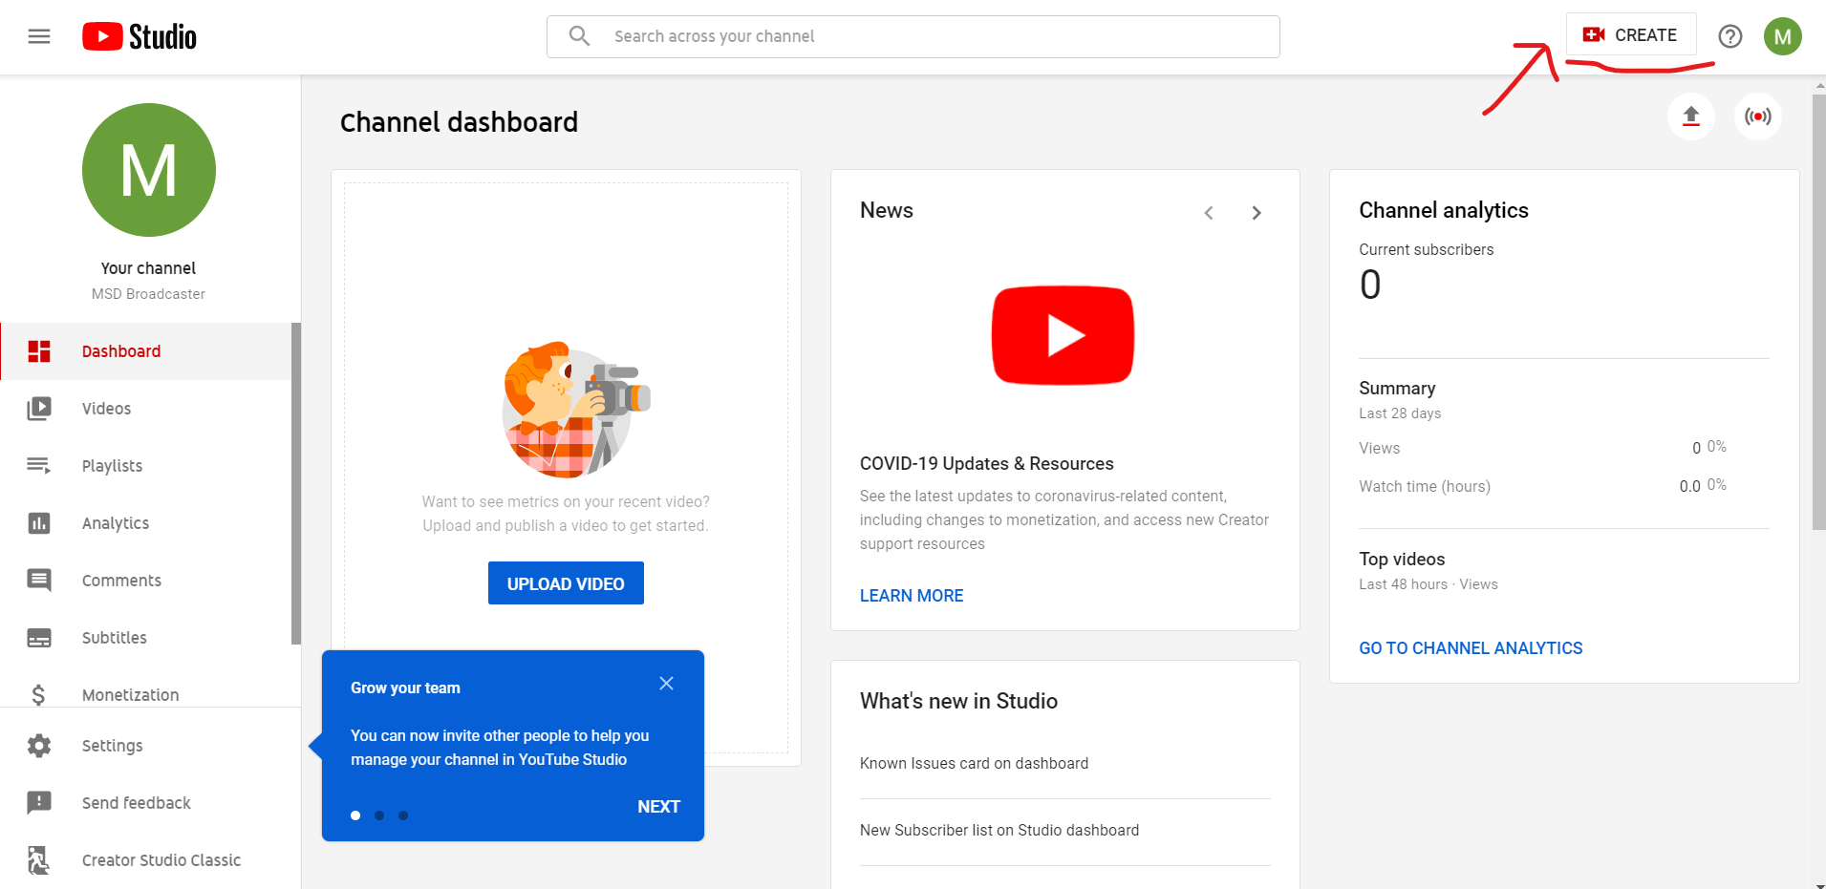This screenshot has width=1826, height=889.
Task: Click the LEARN MORE link
Action: point(912,596)
